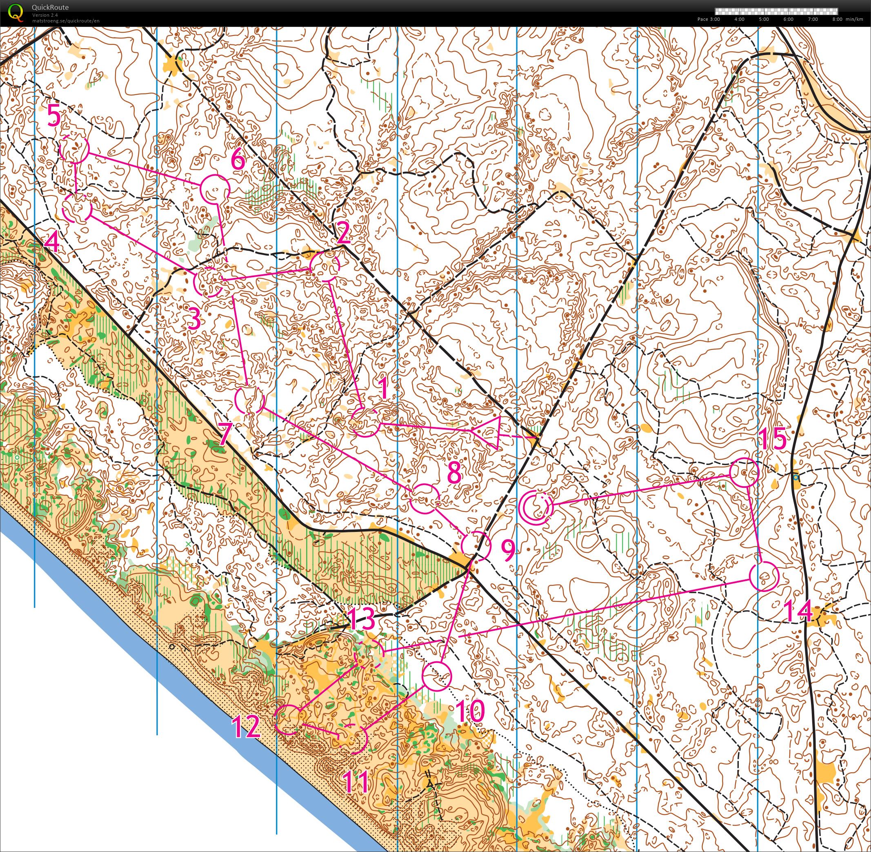Viewport: 871px width, 852px height.
Task: Click control circle 7
Action: tap(249, 400)
